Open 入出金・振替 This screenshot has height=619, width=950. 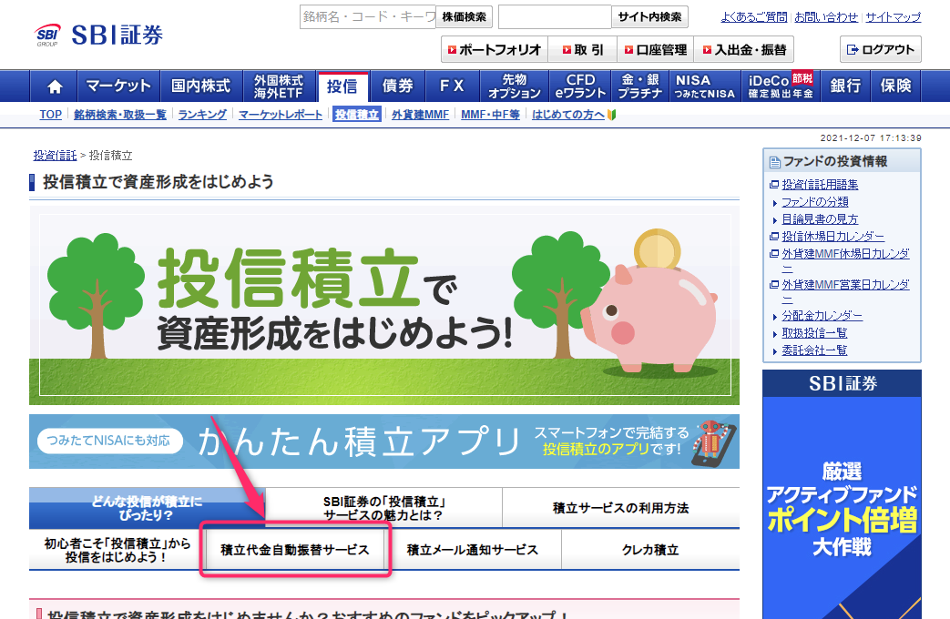[x=744, y=50]
